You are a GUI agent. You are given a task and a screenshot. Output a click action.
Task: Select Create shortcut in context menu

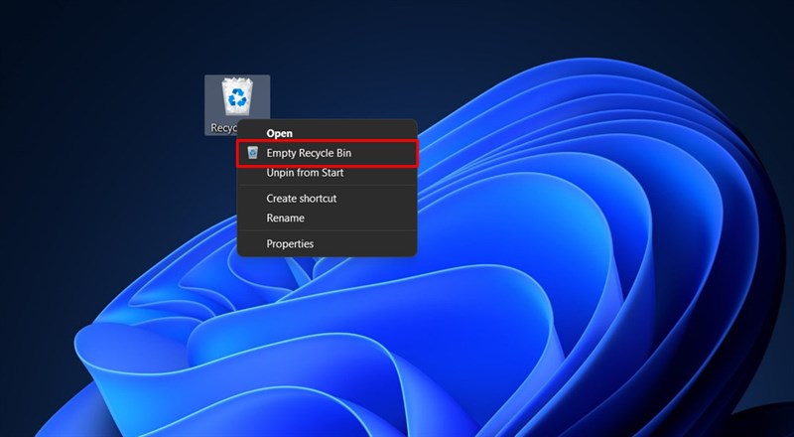(x=302, y=199)
